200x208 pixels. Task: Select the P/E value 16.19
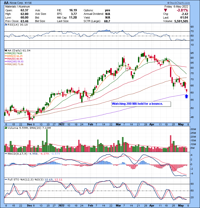(x=73, y=10)
